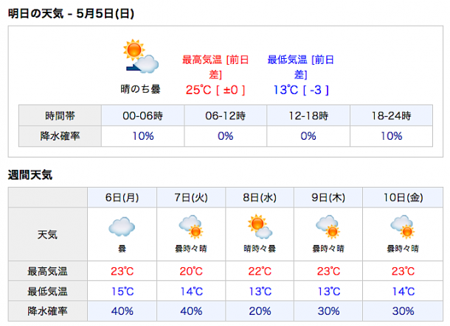Viewport: 450px width, 326px height.
Task: Click the 25℃ high temperature value
Action: click(x=199, y=90)
